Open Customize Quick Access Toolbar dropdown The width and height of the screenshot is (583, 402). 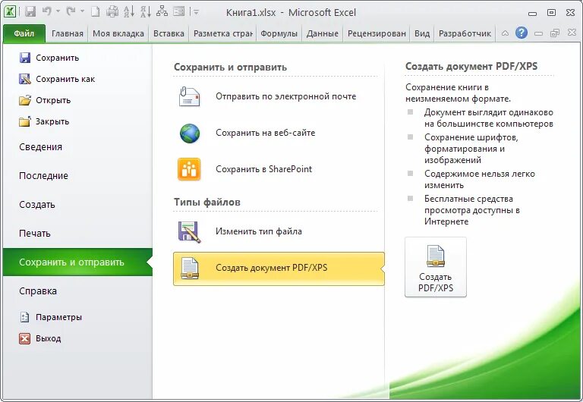[x=196, y=12]
